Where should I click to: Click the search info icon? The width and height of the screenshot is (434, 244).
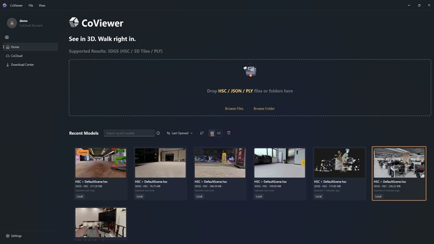[158, 133]
